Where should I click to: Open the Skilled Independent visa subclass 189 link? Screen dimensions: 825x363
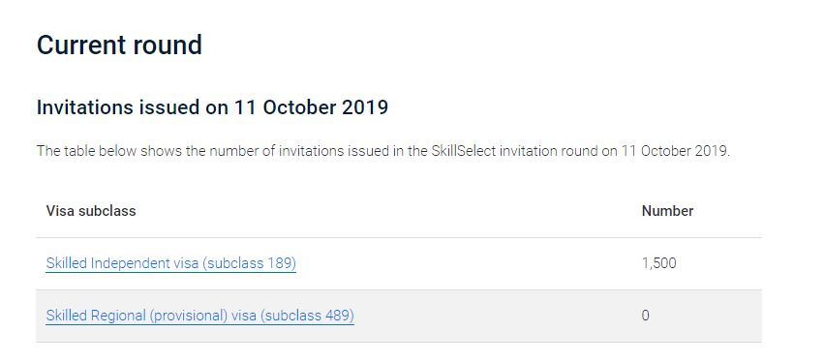pos(171,263)
